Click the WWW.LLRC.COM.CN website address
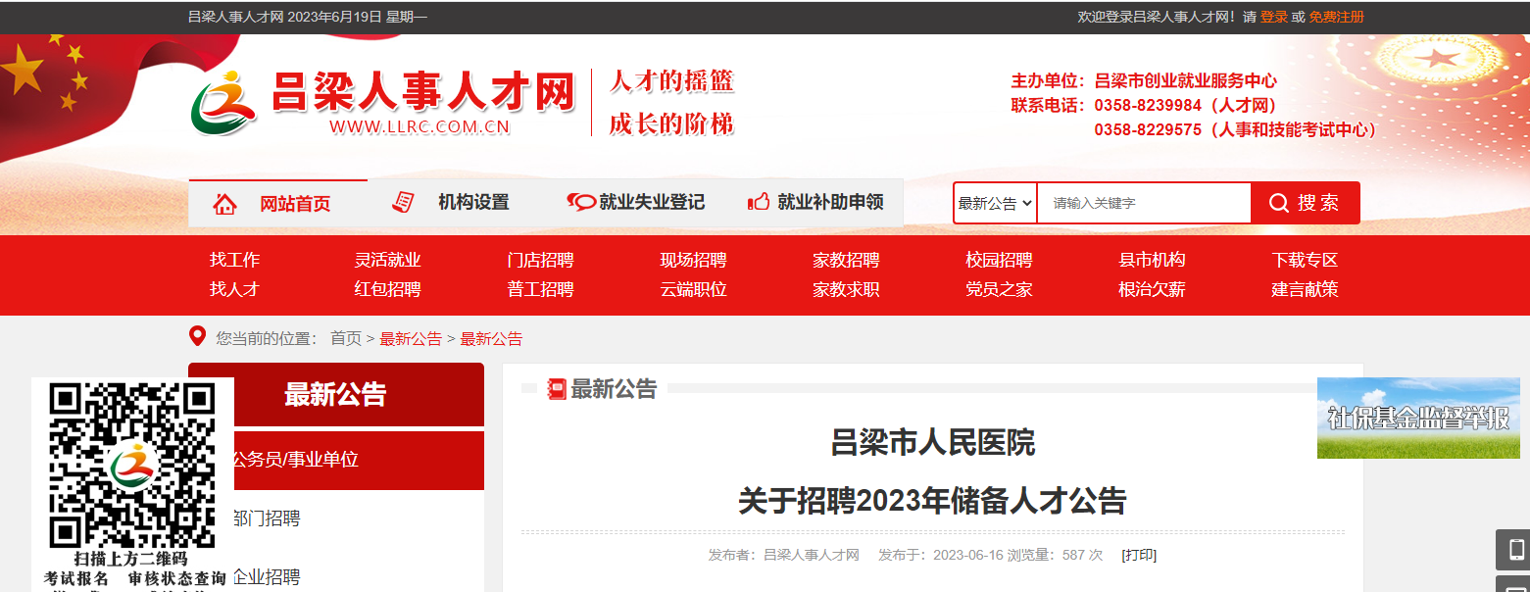Image resolution: width=1530 pixels, height=592 pixels. 420,125
